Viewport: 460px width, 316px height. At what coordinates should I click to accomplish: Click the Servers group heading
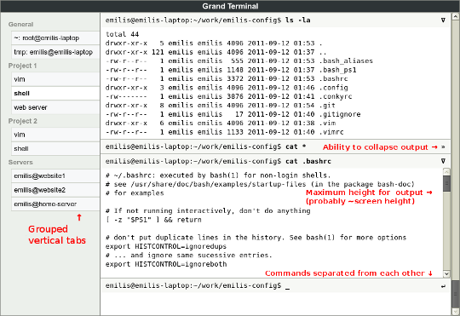click(x=20, y=162)
